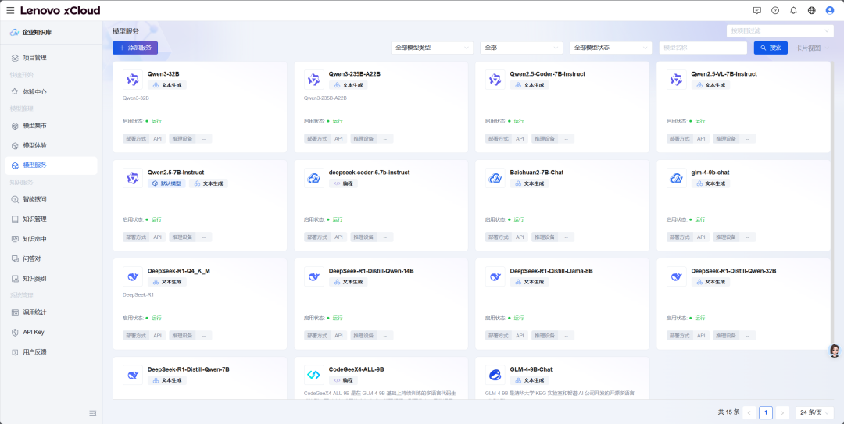Screen dimensions: 844x424
Task: Open the 24 条/页 page size dropdown
Action: coord(815,412)
